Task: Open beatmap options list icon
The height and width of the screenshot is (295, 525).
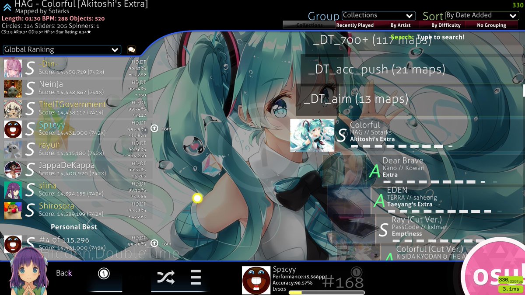Action: [196, 277]
